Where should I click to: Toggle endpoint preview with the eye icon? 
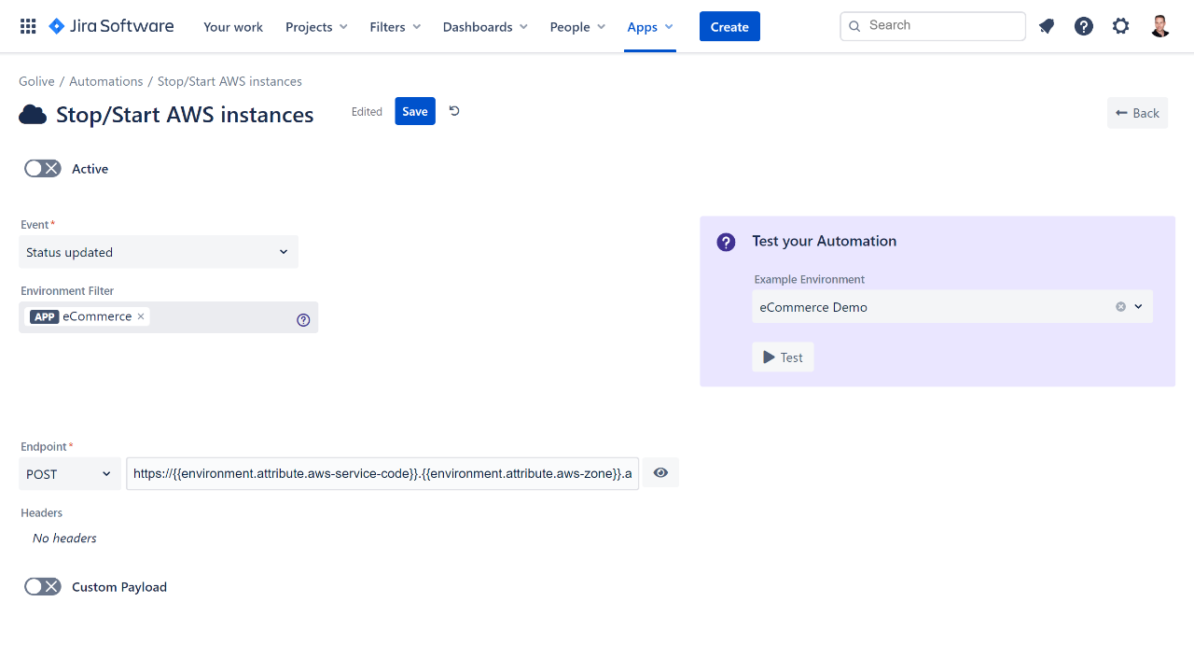tap(660, 473)
